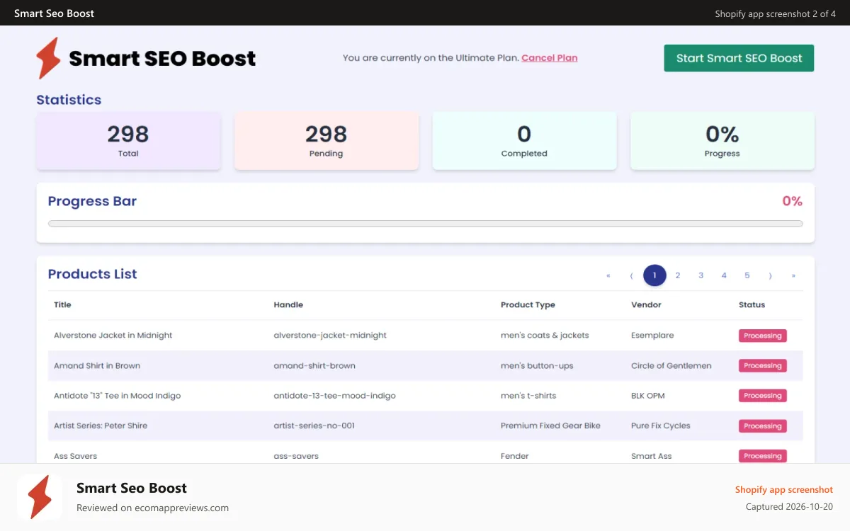Screen dimensions: 850x531
Task: Select page 1 in pagination
Action: click(654, 275)
